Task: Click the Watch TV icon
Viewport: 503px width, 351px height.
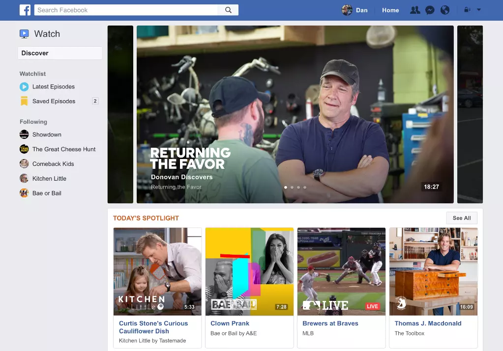Action: pos(24,33)
